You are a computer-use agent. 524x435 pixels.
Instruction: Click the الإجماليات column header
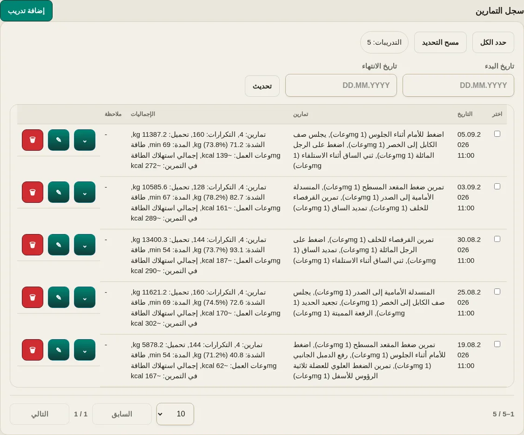coord(143,114)
